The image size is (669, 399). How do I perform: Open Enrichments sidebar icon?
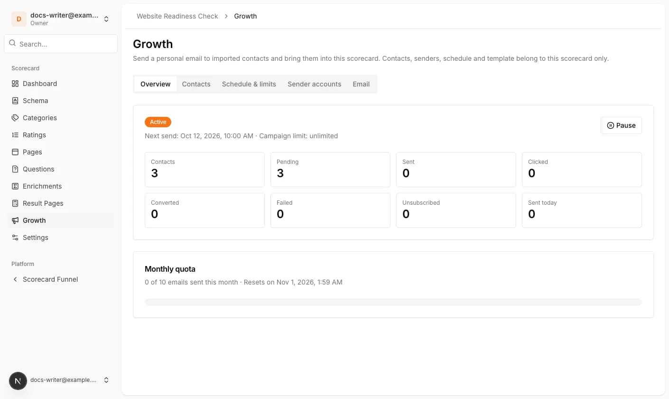point(15,186)
